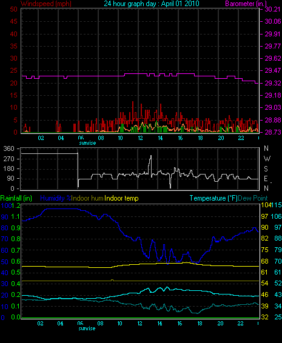Click compass letter E beside direction graph
The width and height of the screenshot is (282, 343).
point(266,179)
